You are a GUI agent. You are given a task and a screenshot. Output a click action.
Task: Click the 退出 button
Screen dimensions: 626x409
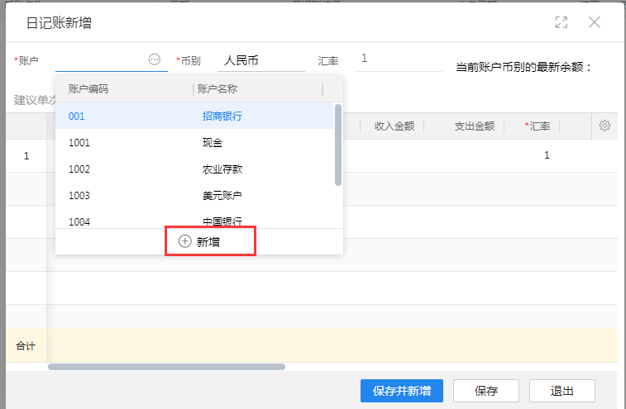[561, 391]
